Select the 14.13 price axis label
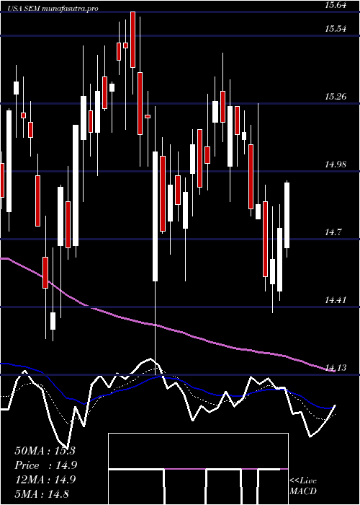This screenshot has width=360, height=505. click(x=336, y=367)
